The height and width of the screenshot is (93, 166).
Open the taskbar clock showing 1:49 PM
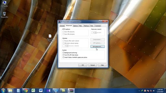point(160,91)
